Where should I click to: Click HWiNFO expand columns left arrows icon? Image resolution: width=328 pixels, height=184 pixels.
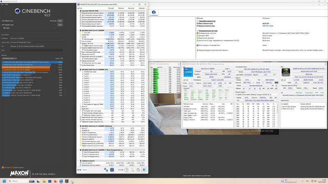tap(79, 170)
